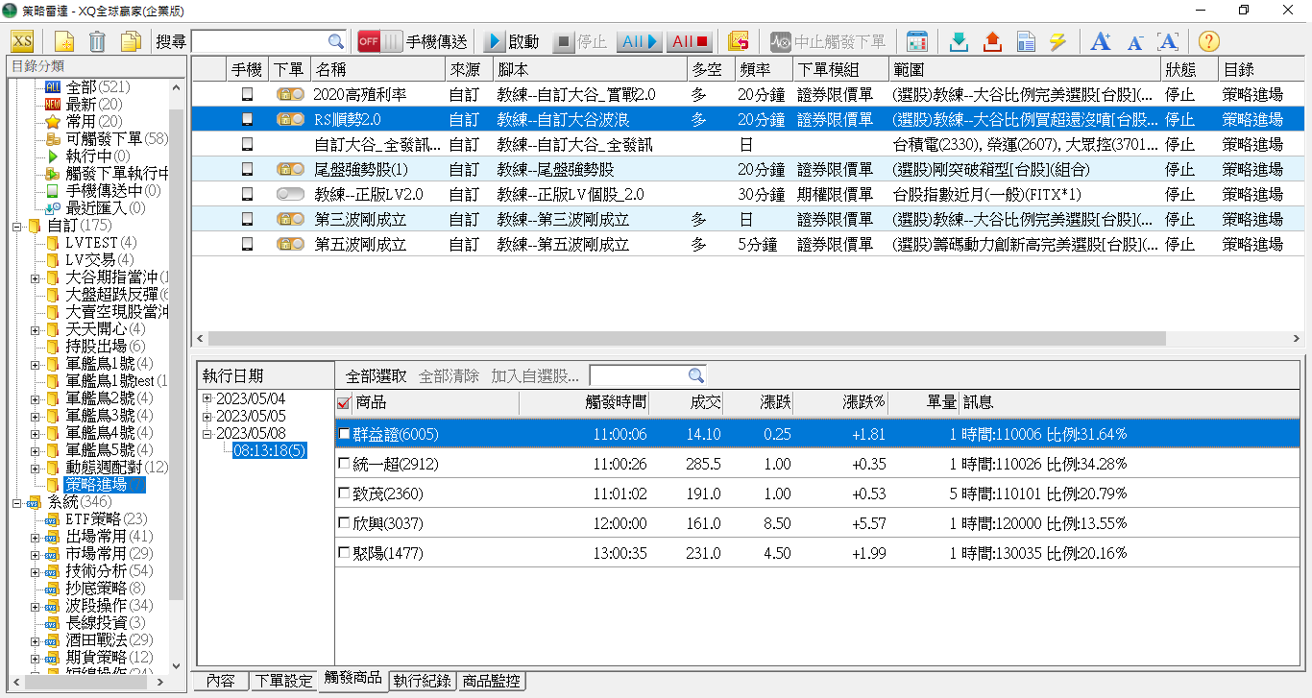The image size is (1312, 698).
Task: Click 全部選取 to select all products
Action: 376,375
